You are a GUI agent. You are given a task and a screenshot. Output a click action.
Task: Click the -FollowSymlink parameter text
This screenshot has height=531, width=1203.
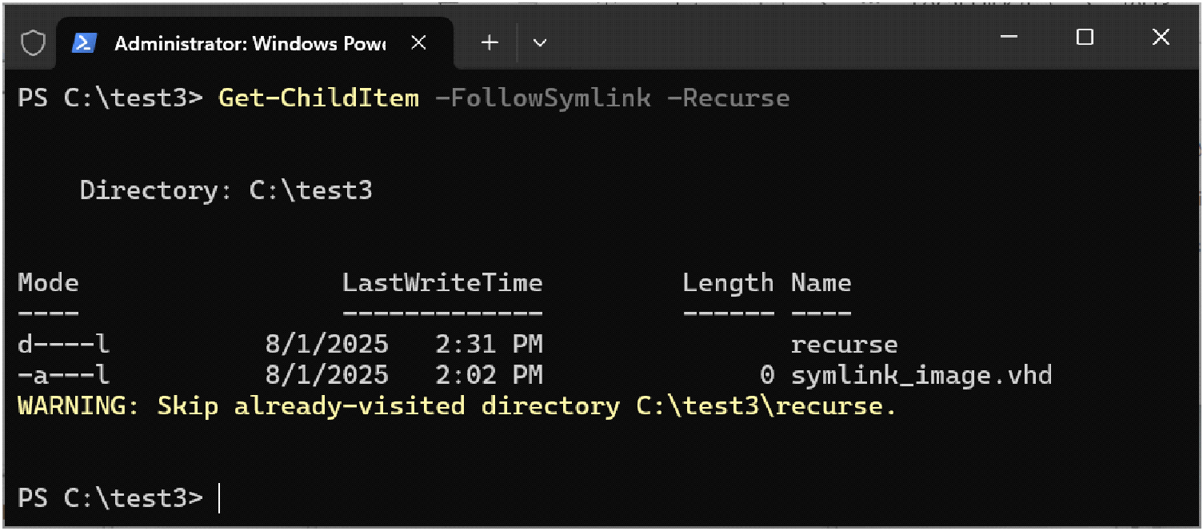542,98
